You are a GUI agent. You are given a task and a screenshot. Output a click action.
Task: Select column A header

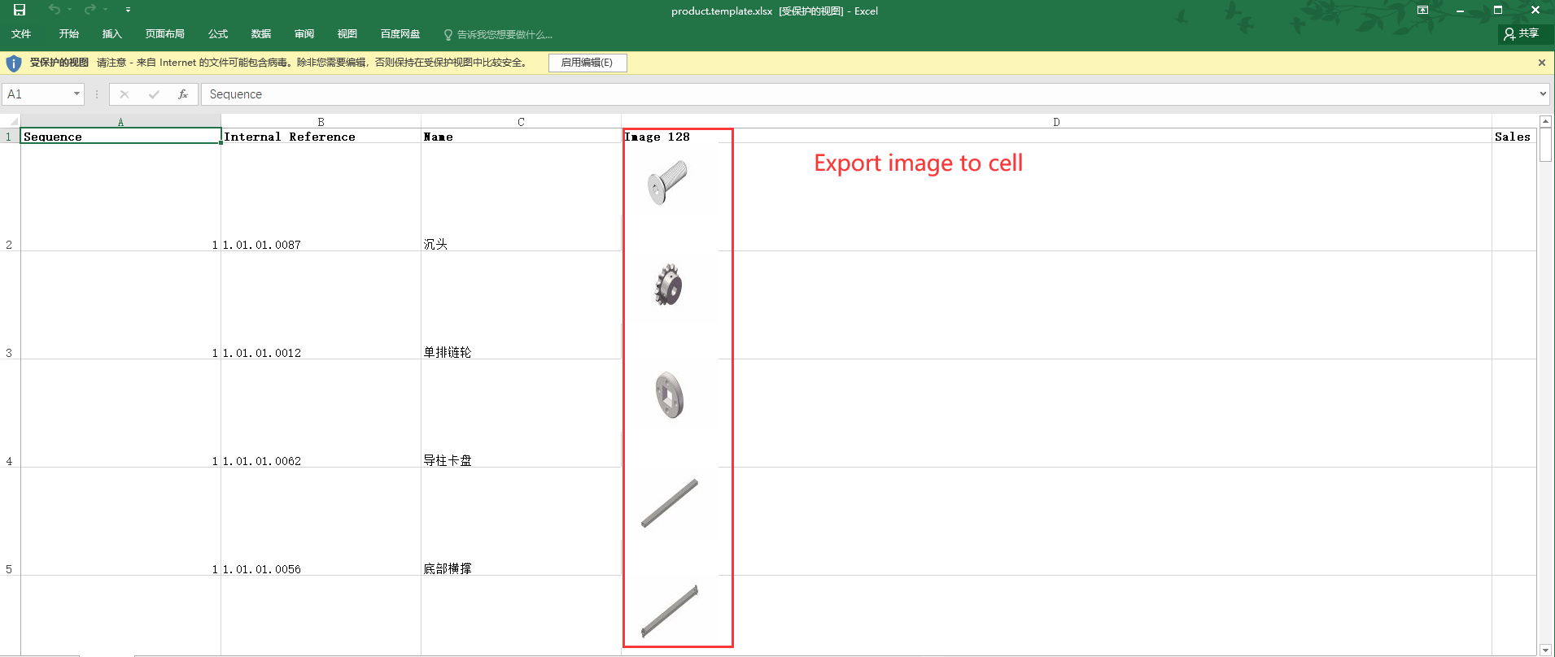[120, 122]
